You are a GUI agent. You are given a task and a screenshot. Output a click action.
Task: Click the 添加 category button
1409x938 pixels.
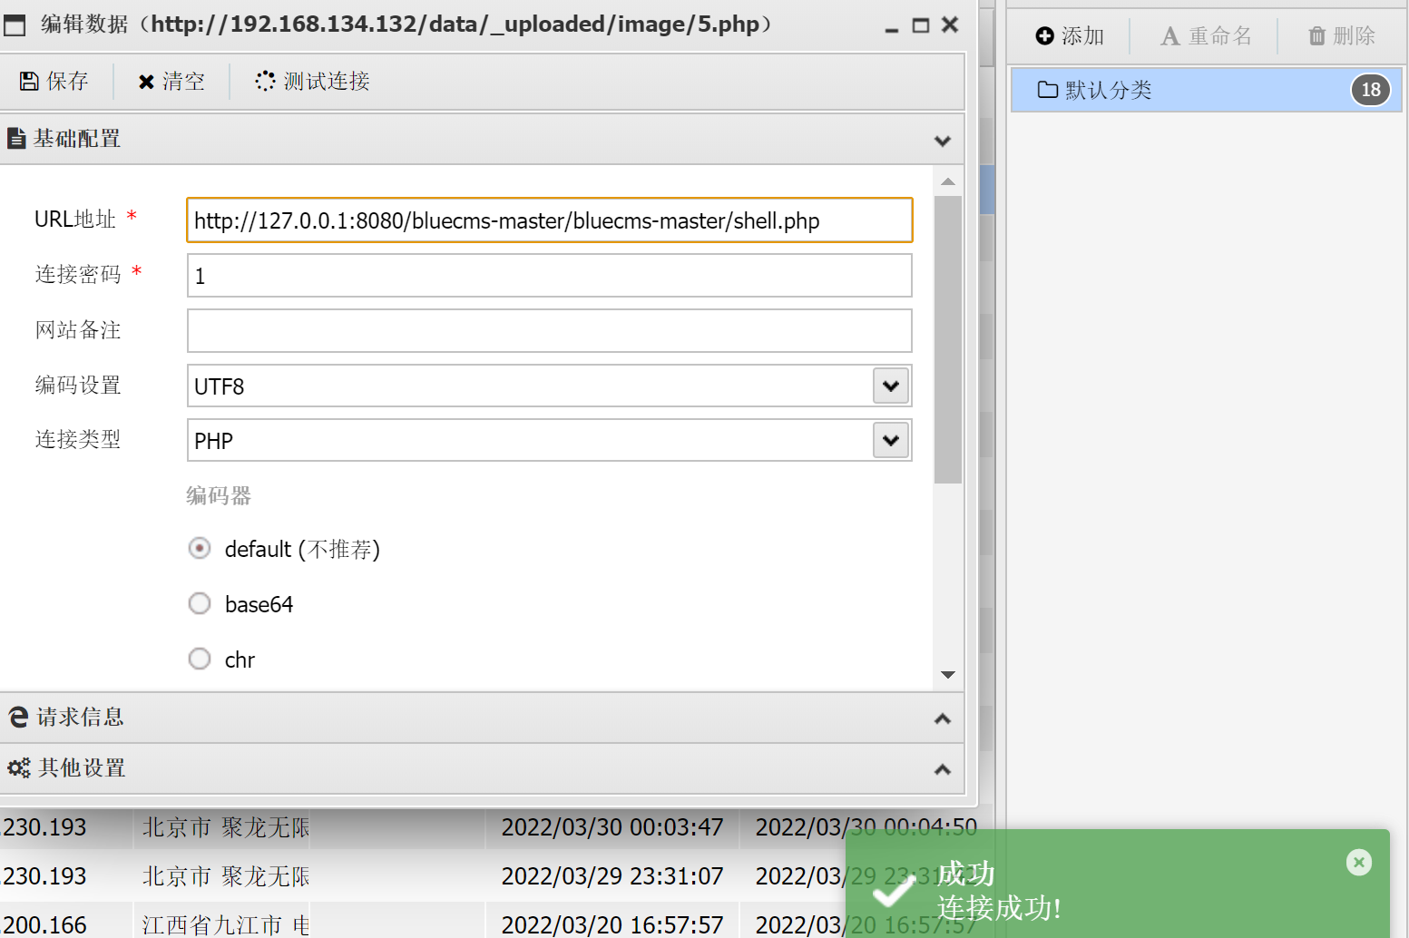(x=1070, y=36)
